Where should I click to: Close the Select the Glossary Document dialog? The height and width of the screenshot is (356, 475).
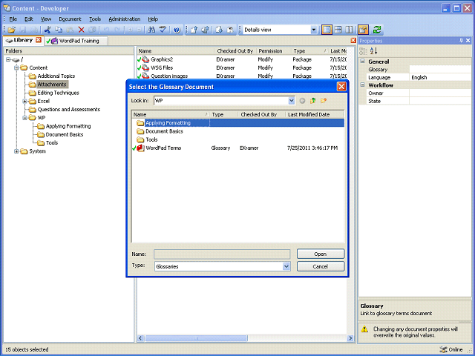[x=341, y=87]
